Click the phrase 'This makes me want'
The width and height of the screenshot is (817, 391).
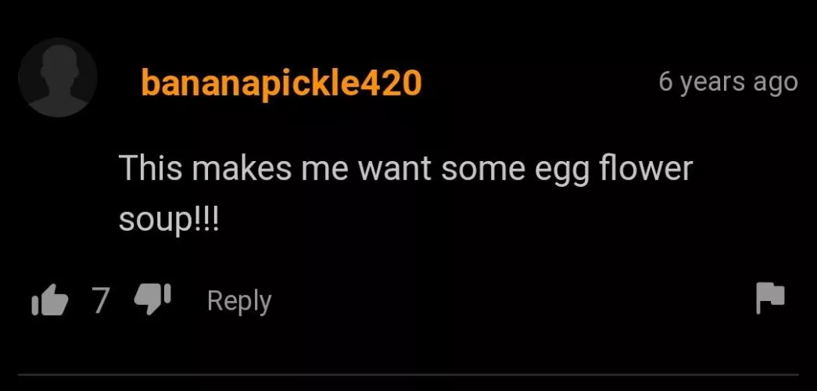(276, 170)
